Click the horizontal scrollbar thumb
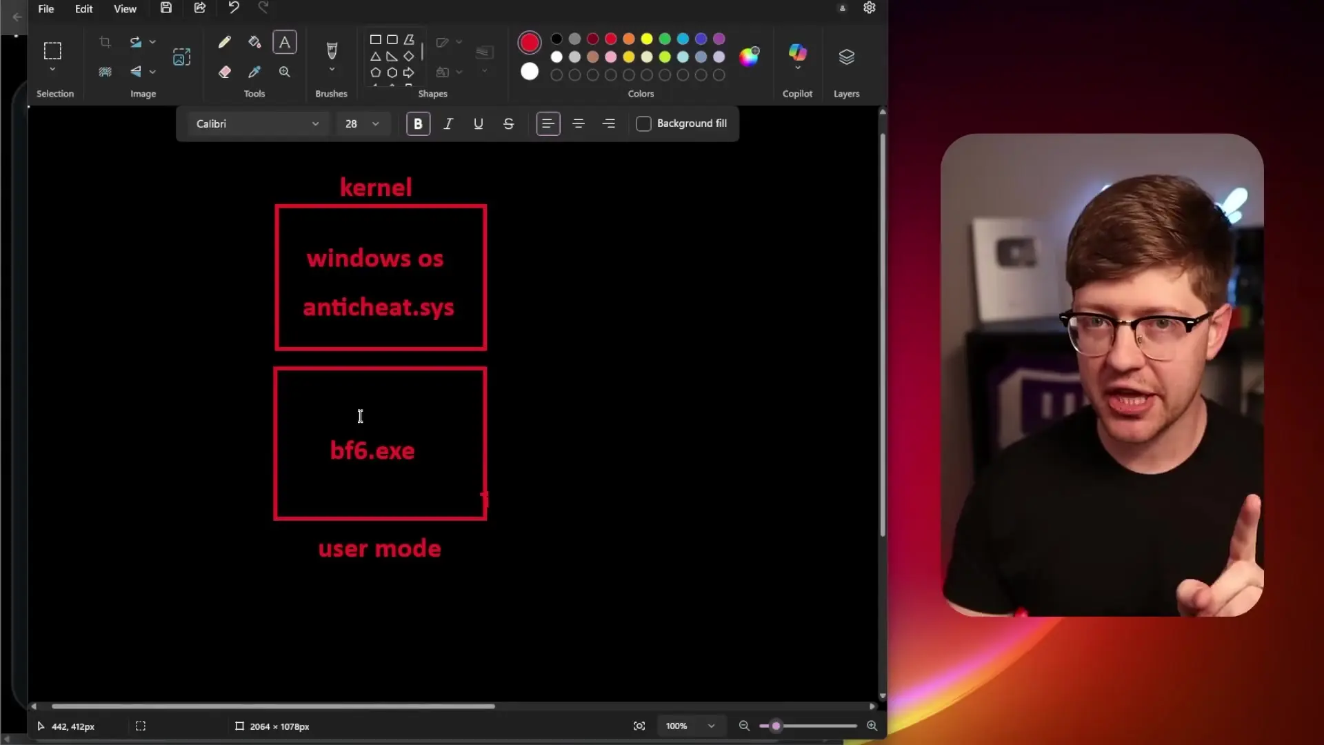The height and width of the screenshot is (745, 1324). 273,706
